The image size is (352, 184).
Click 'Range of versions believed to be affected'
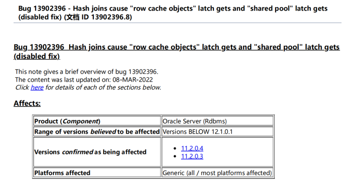click(x=97, y=132)
